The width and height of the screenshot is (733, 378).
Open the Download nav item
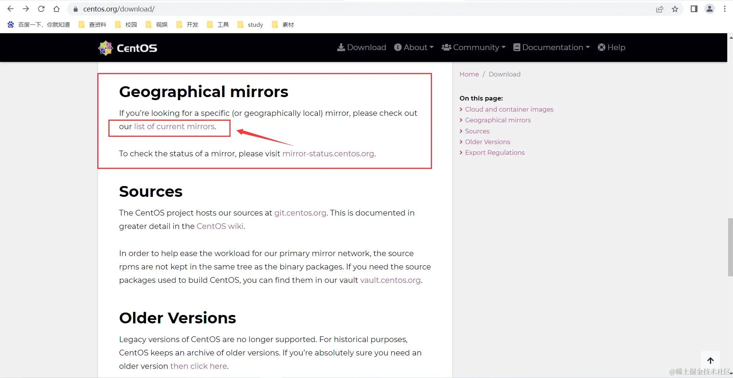click(x=362, y=47)
